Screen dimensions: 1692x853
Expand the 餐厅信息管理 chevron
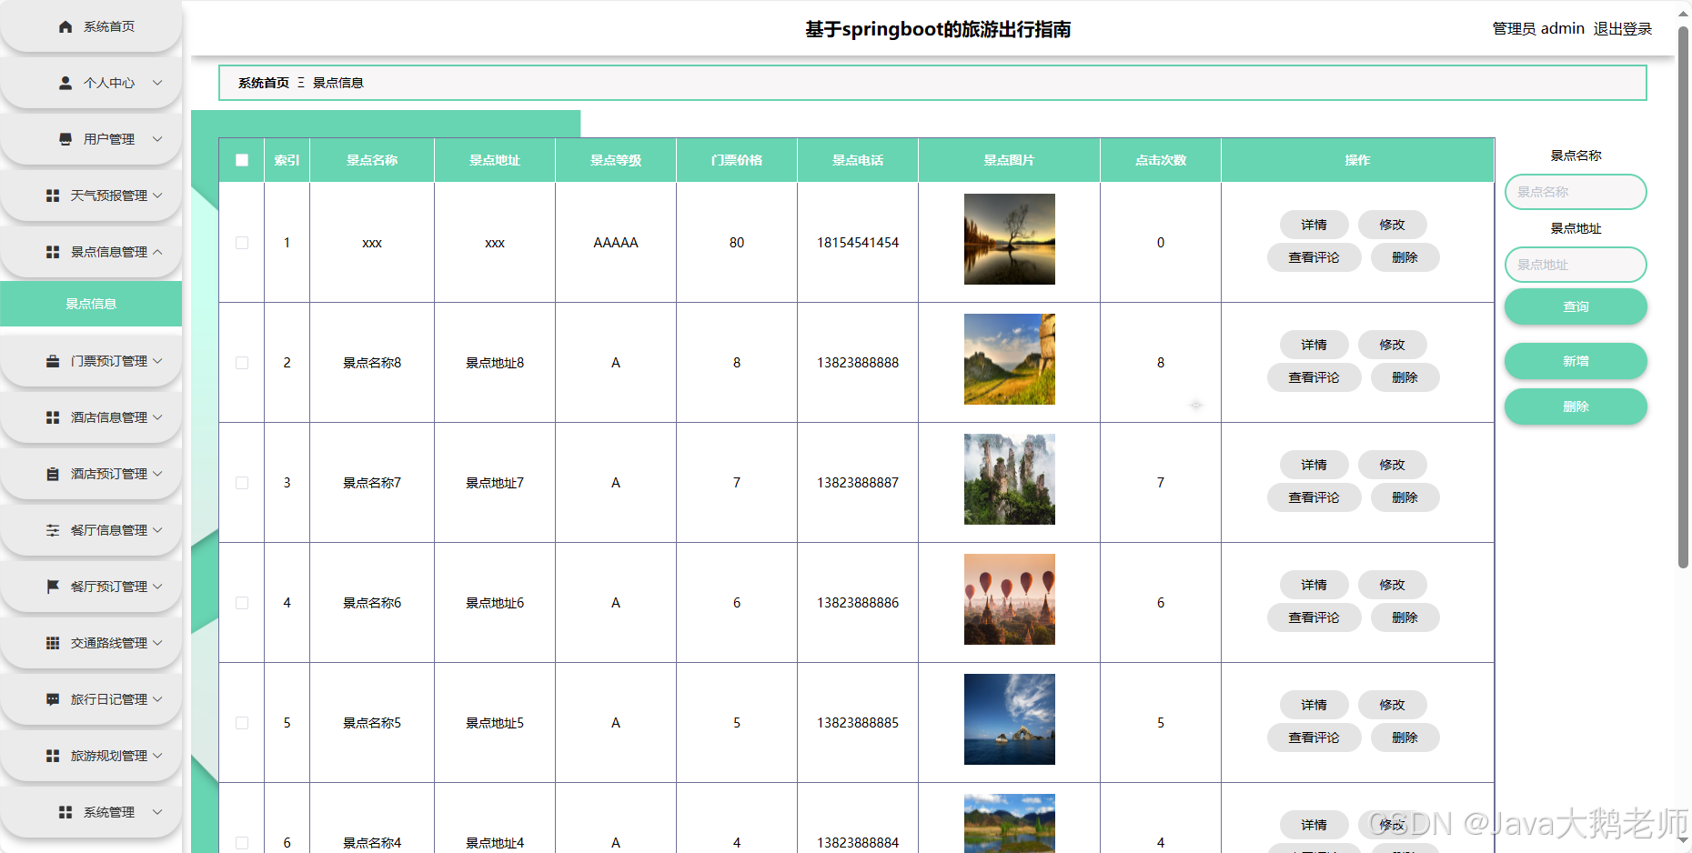[x=157, y=530]
